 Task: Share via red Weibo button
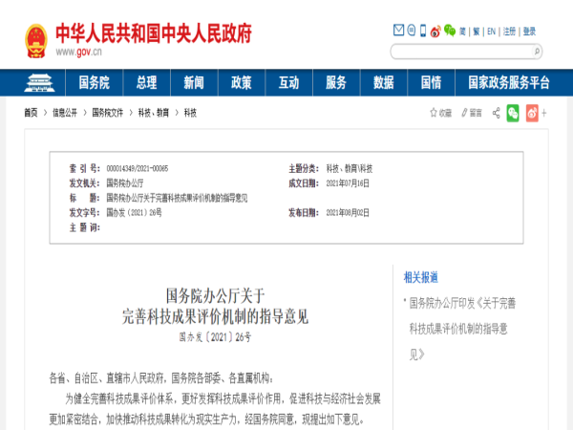click(x=531, y=113)
